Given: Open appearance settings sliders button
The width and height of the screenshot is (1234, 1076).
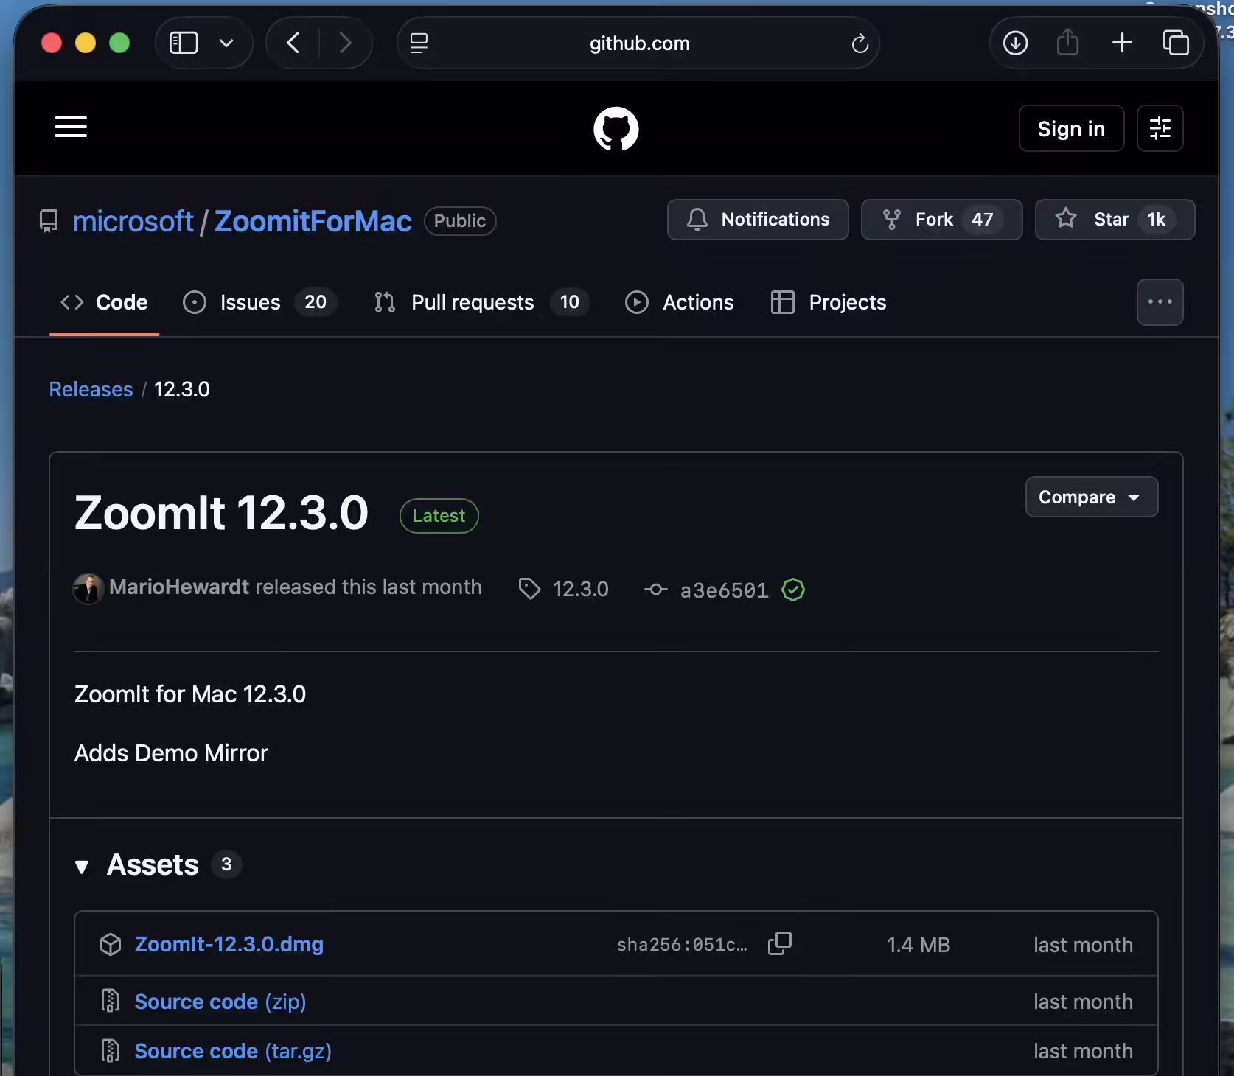Looking at the screenshot, I should coord(1160,128).
